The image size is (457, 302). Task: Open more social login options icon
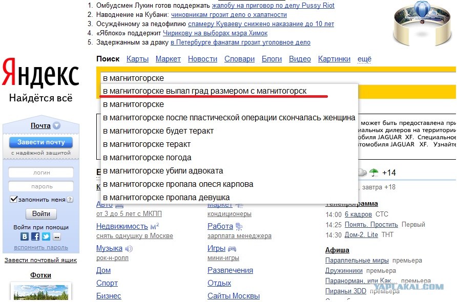tap(57, 237)
